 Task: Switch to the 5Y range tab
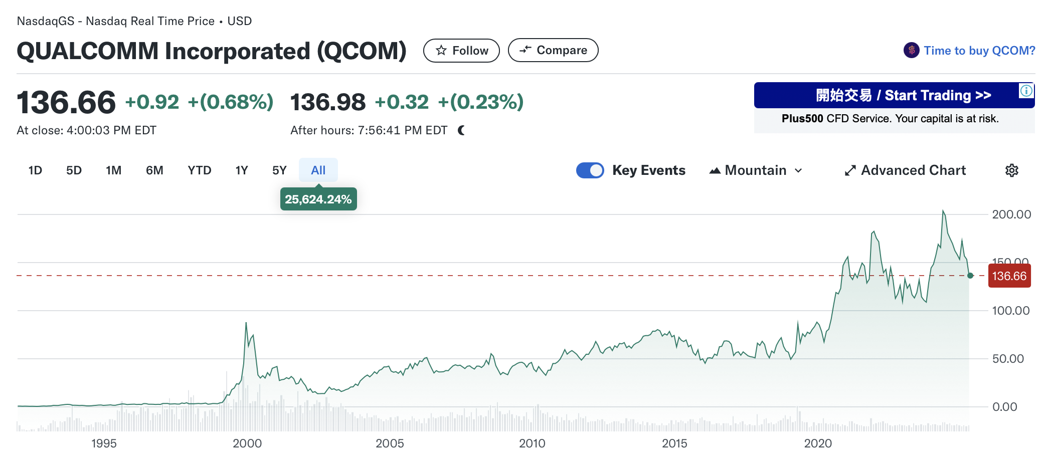[x=279, y=170]
